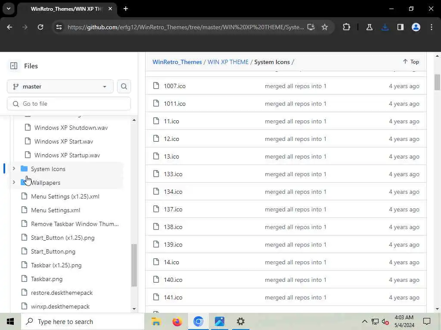The height and width of the screenshot is (330, 441).
Task: Select the Wallpapers folder in tree
Action: [46, 183]
